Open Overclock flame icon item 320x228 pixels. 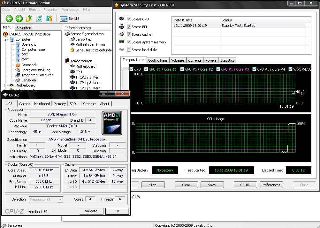[18, 65]
